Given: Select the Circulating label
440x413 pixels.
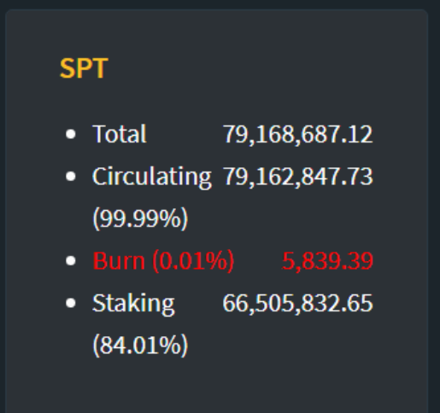Looking at the screenshot, I should (x=152, y=177).
